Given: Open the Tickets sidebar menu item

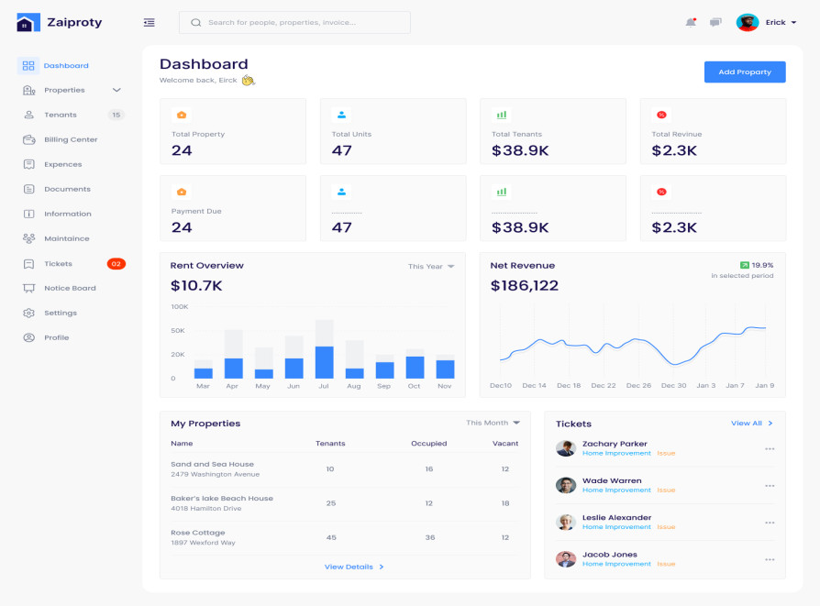Looking at the screenshot, I should [x=58, y=263].
